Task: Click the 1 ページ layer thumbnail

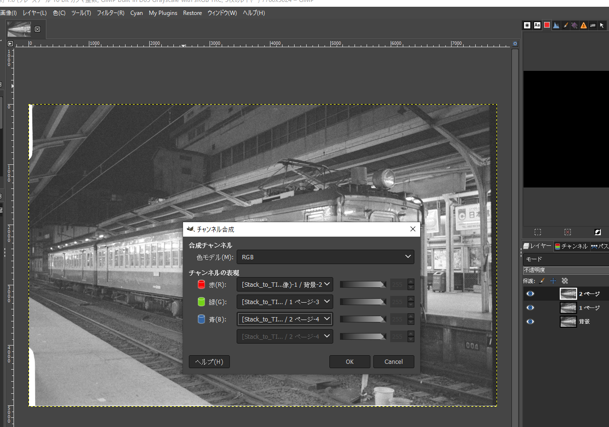Action: point(568,307)
